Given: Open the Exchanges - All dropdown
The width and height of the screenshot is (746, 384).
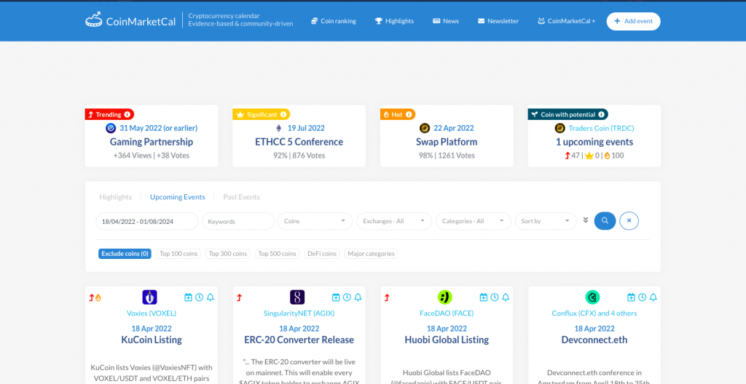Looking at the screenshot, I should [394, 221].
